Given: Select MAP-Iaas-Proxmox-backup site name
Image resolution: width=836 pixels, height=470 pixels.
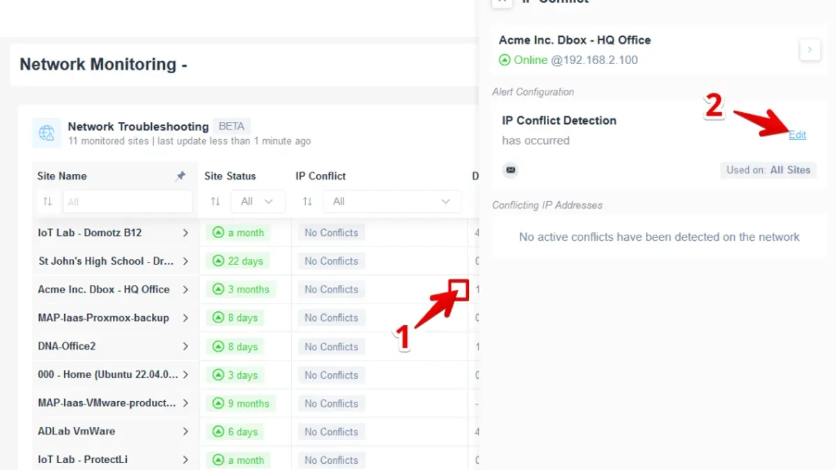Looking at the screenshot, I should click(103, 318).
